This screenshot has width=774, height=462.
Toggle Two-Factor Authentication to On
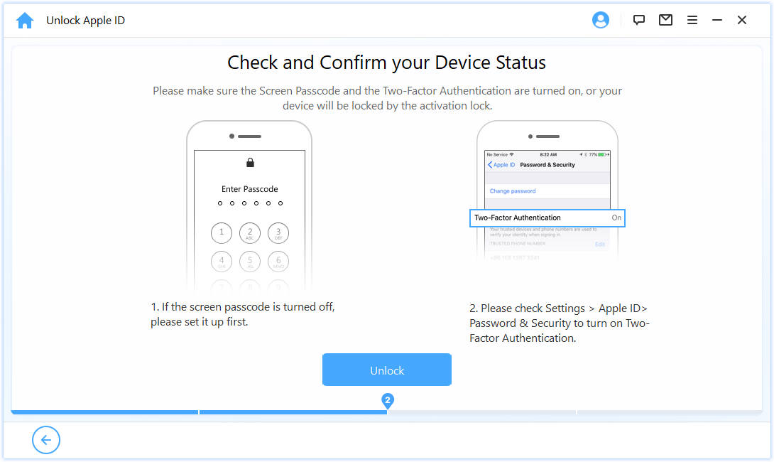tap(616, 217)
